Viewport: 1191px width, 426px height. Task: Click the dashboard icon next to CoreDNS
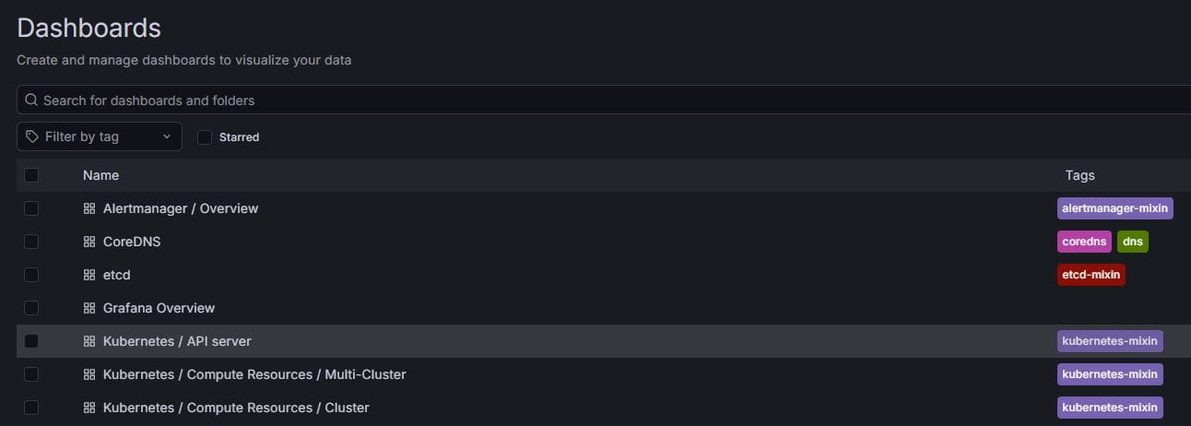tap(89, 242)
